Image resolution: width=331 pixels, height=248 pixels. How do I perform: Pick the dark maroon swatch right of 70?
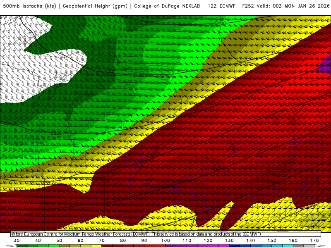(107, 246)
